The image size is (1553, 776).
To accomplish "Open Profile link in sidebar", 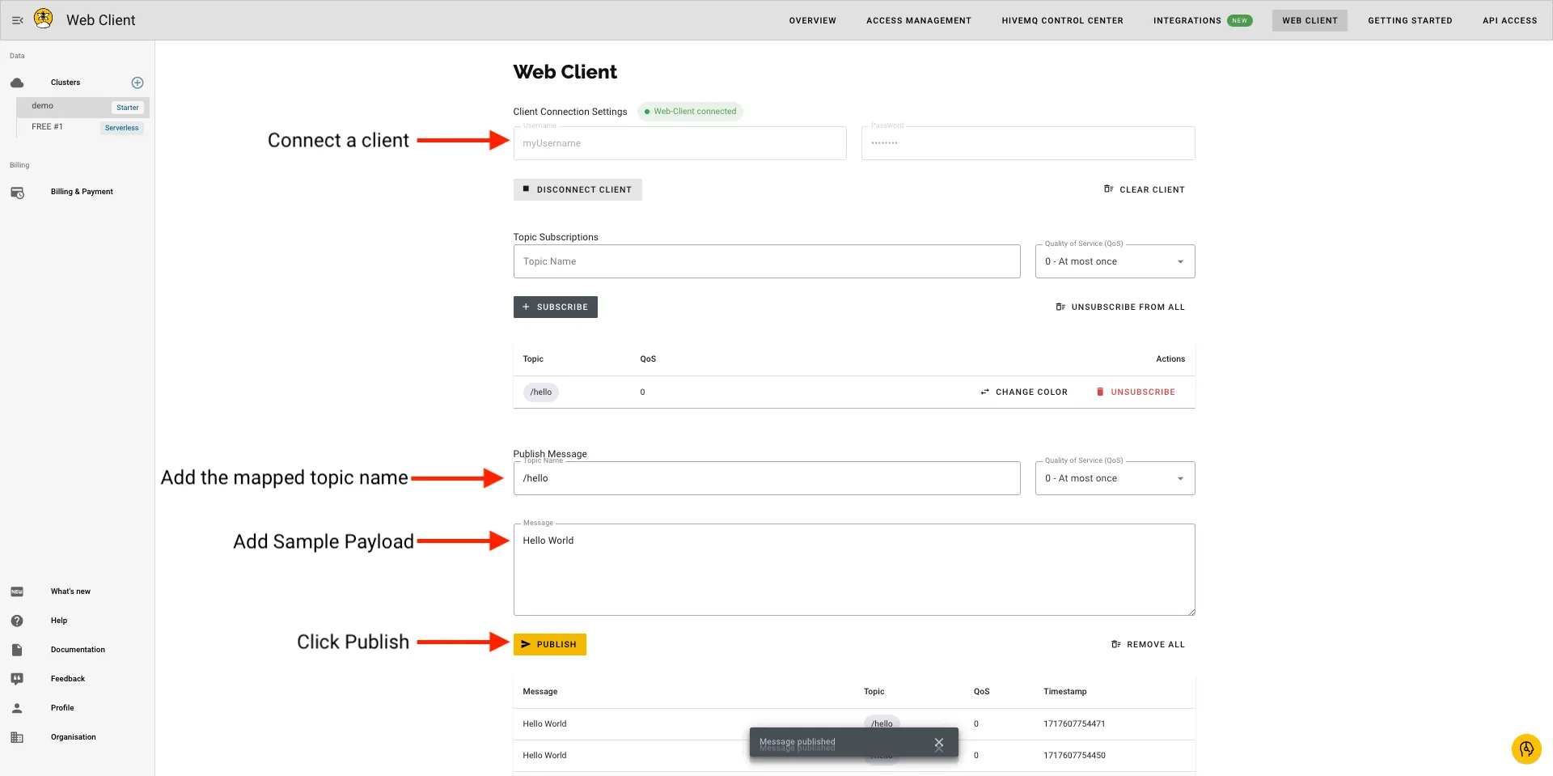I will coord(62,708).
